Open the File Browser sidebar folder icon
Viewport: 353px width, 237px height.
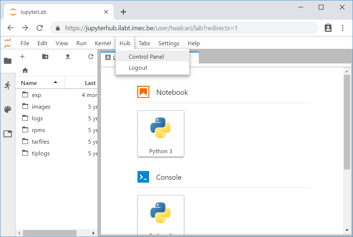pyautogui.click(x=8, y=61)
